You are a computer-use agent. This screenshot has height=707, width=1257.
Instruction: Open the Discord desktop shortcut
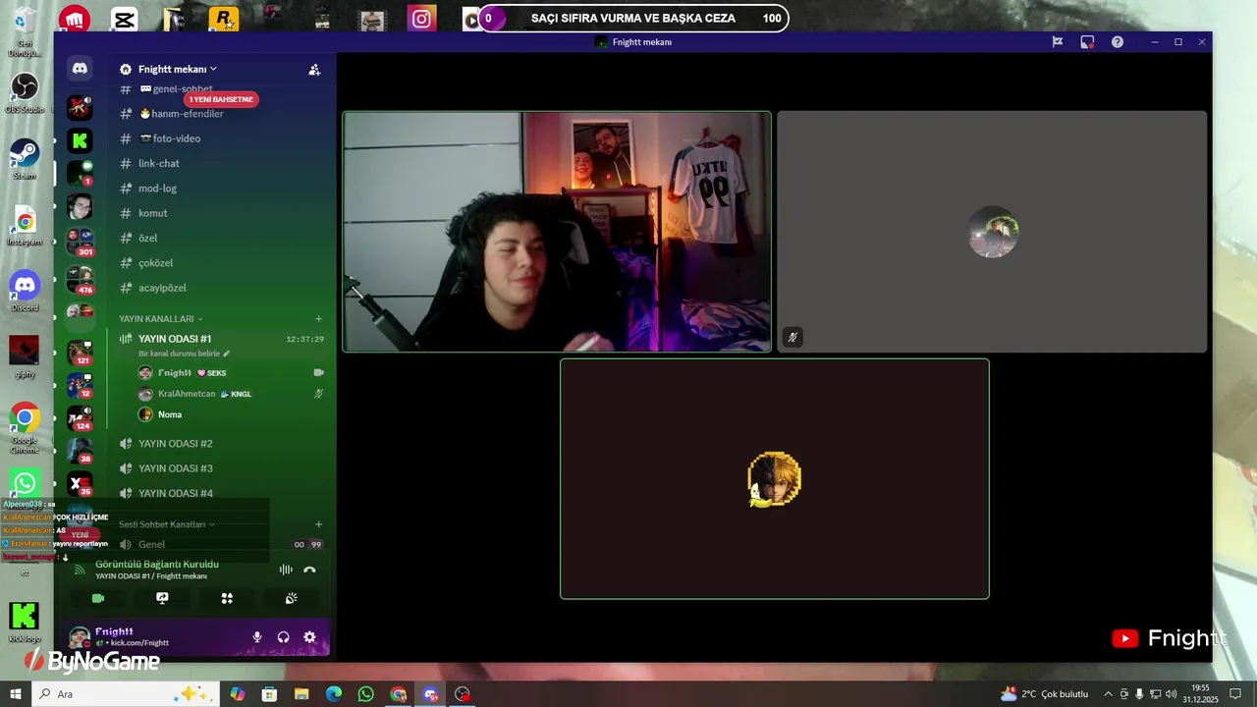pos(25,292)
